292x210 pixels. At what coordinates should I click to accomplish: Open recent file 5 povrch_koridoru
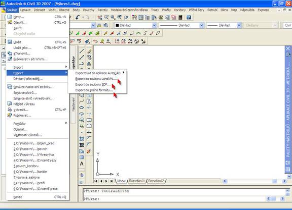pyautogui.click(x=38, y=166)
